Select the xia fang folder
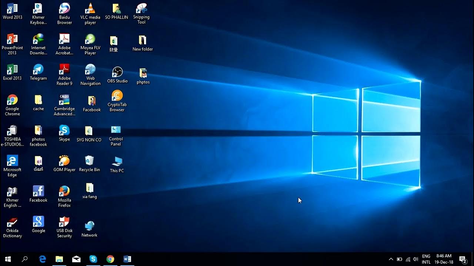This screenshot has height=266, width=474. [x=90, y=191]
